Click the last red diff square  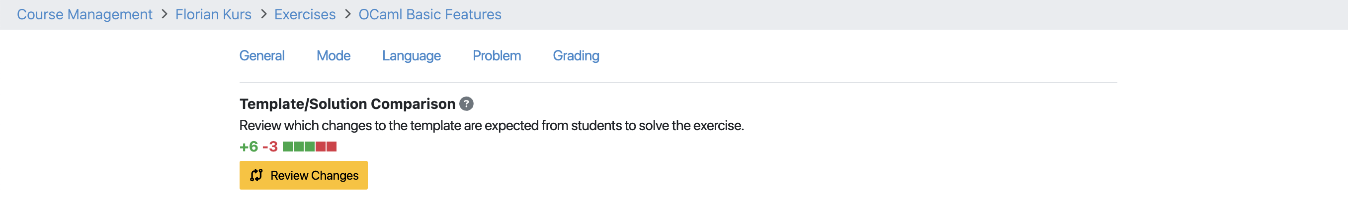(331, 147)
